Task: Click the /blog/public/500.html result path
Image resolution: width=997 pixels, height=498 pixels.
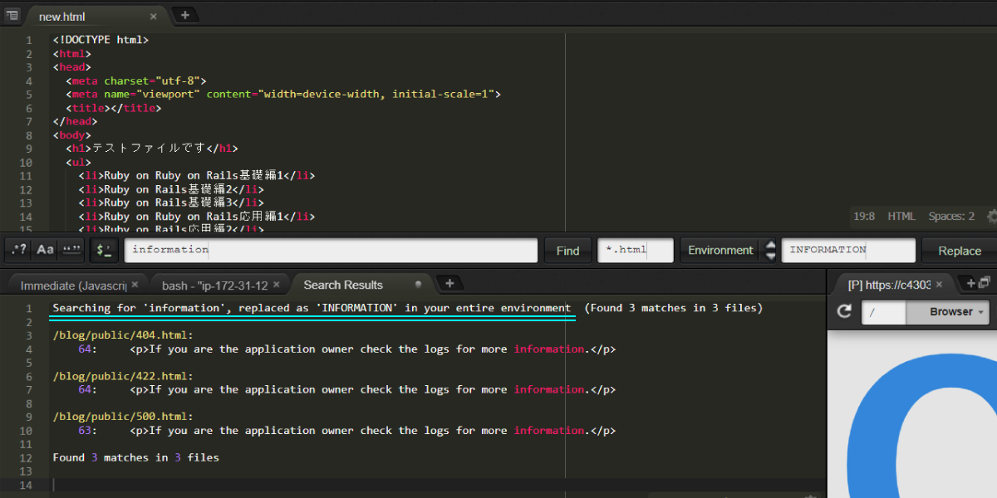Action: pyautogui.click(x=123, y=417)
